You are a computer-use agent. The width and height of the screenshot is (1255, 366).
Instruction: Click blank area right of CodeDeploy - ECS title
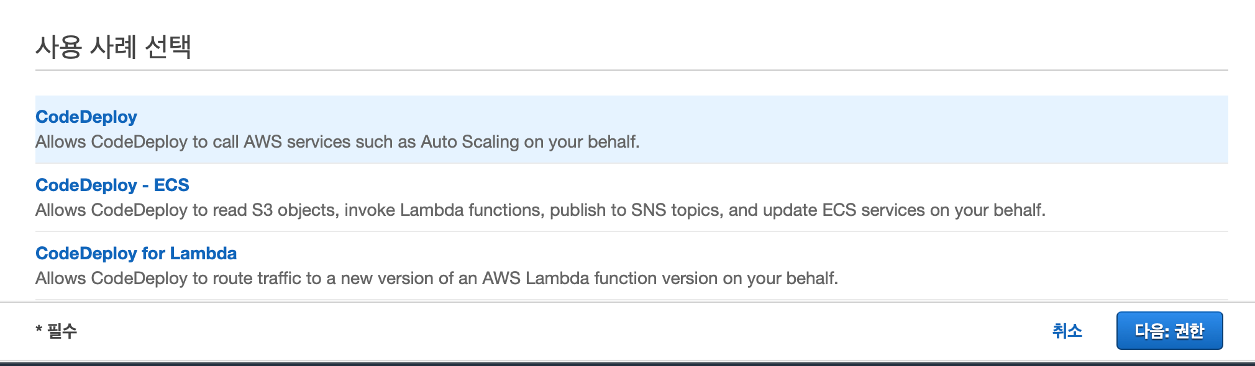tap(683, 185)
